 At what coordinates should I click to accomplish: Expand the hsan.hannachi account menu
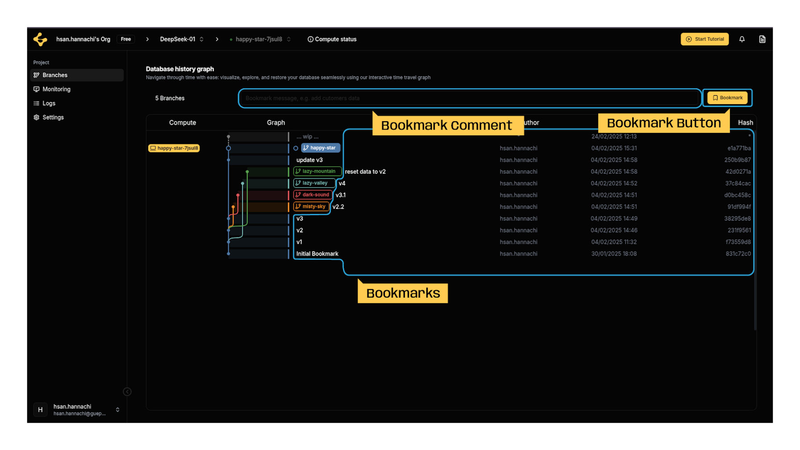[117, 409]
